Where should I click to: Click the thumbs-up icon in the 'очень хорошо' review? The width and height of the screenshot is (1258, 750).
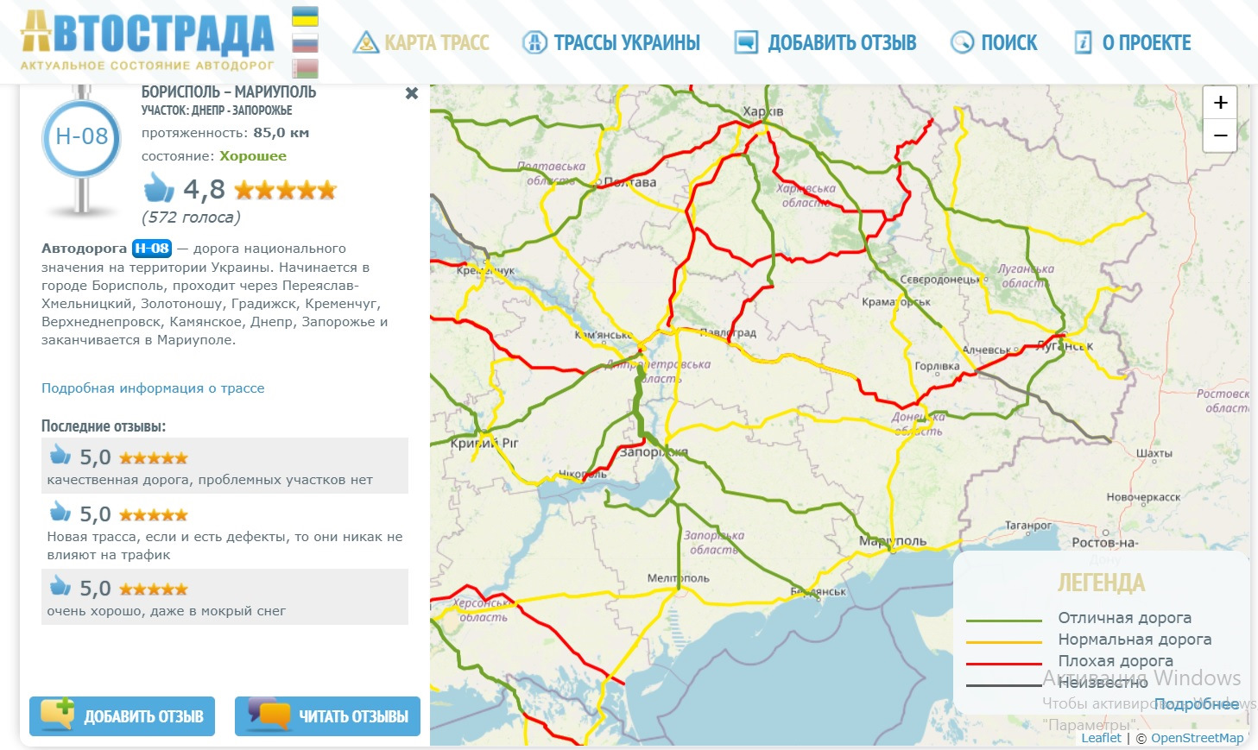(x=60, y=586)
